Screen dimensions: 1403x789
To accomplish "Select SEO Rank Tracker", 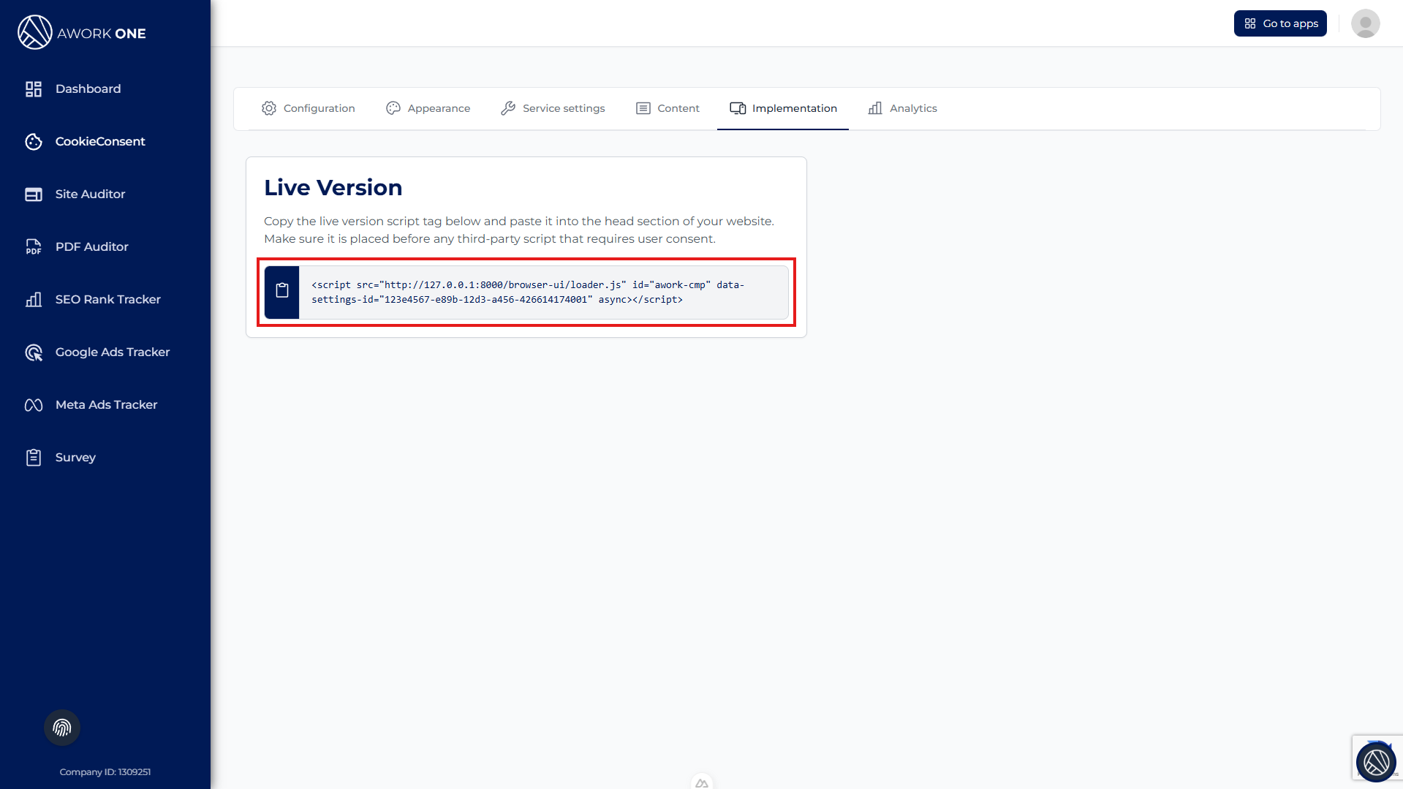I will pos(107,299).
